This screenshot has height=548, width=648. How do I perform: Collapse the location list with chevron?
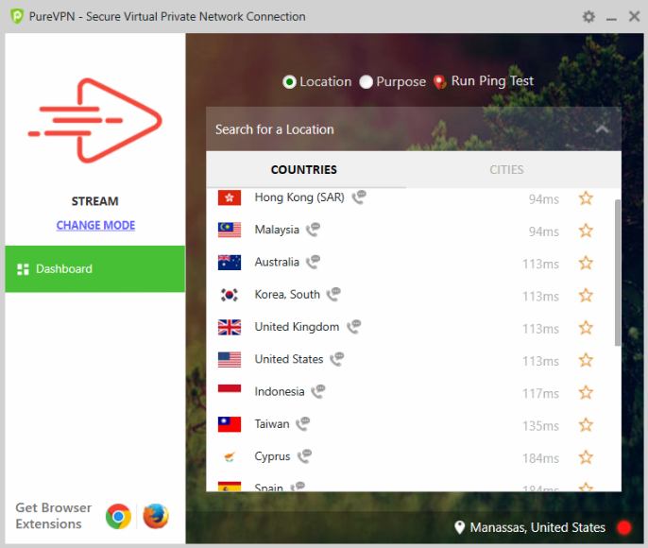tap(602, 129)
